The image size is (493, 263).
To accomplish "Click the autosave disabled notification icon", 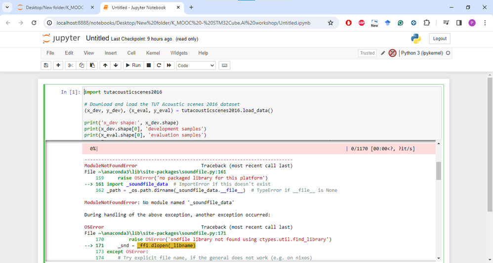I will (x=392, y=53).
